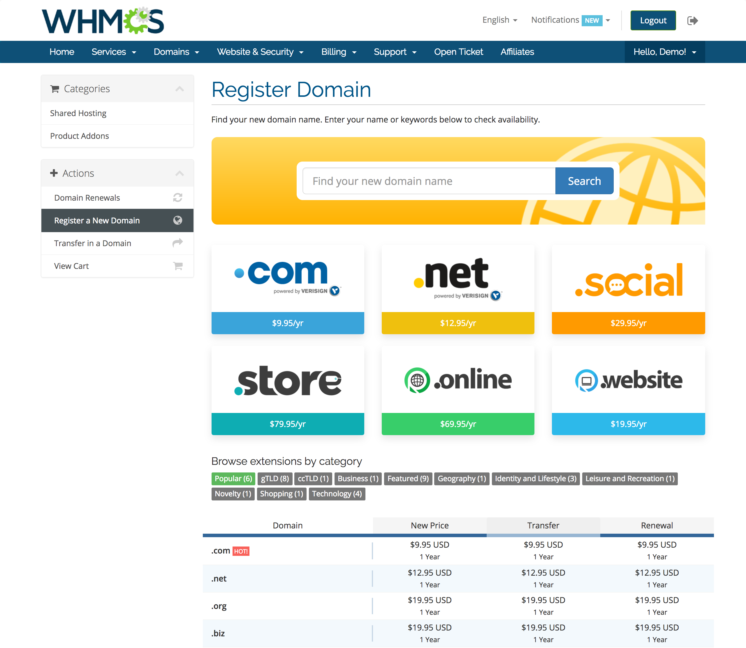Screen dimensions: 746x648
Task: Click the Transfer in a Domain arrow icon
Action: [178, 243]
